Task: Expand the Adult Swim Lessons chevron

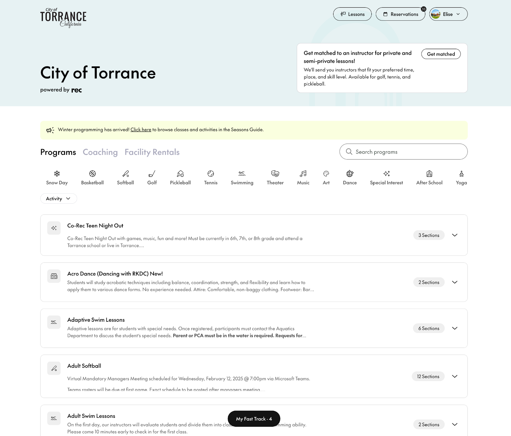Action: click(455, 424)
